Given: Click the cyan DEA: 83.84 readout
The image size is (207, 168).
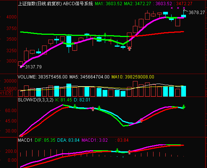Looking at the screenshot, I should tap(68, 140).
